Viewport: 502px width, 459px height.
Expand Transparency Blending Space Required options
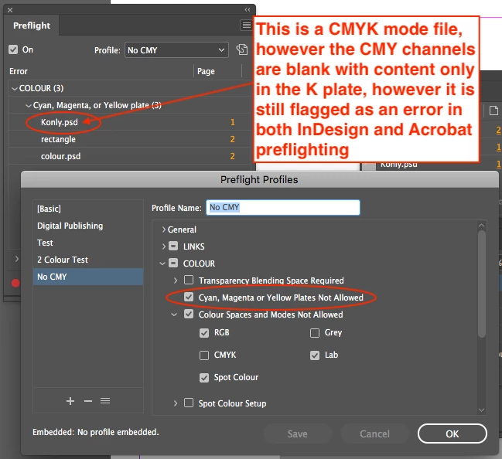tap(175, 280)
